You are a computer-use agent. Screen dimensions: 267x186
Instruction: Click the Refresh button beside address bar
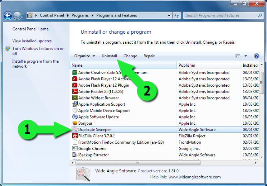(176, 15)
